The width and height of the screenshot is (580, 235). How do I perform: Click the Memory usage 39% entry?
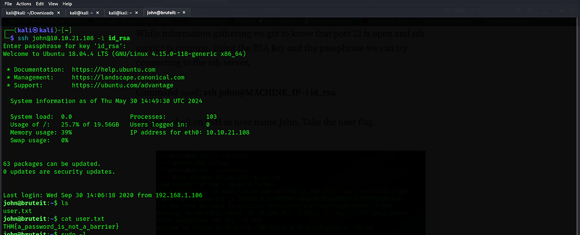(x=41, y=133)
